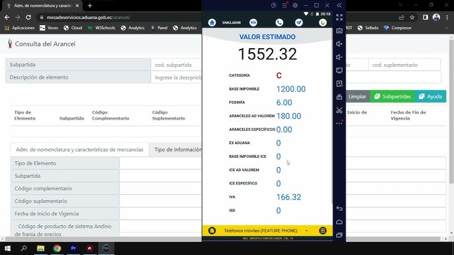Click the page vertical scrollbar
The height and width of the screenshot is (255, 454).
[x=451, y=111]
